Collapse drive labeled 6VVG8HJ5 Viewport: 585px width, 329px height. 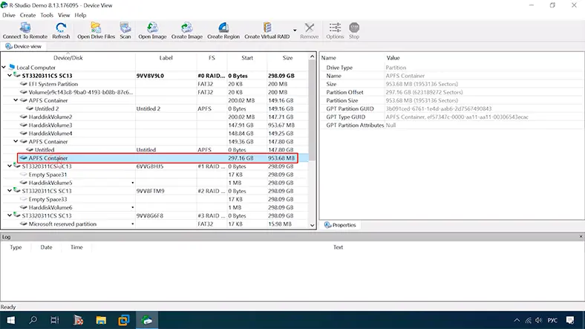(x=10, y=166)
